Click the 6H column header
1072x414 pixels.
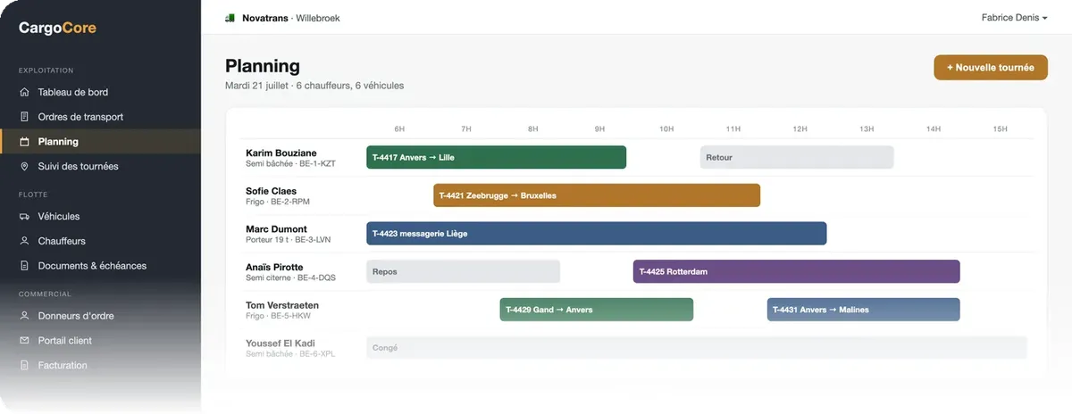[399, 129]
